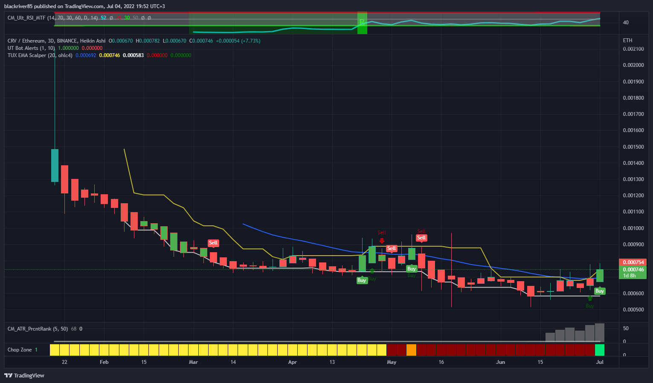Screen dimensions: 653x383
Task: Click the H0.000782 high value
Action: coord(148,41)
